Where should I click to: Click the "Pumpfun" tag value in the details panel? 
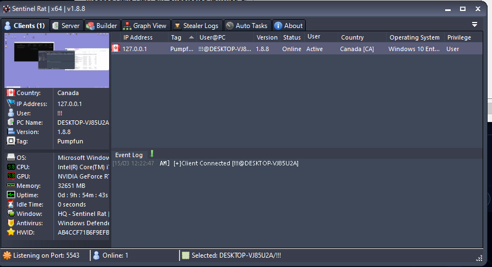[71, 141]
